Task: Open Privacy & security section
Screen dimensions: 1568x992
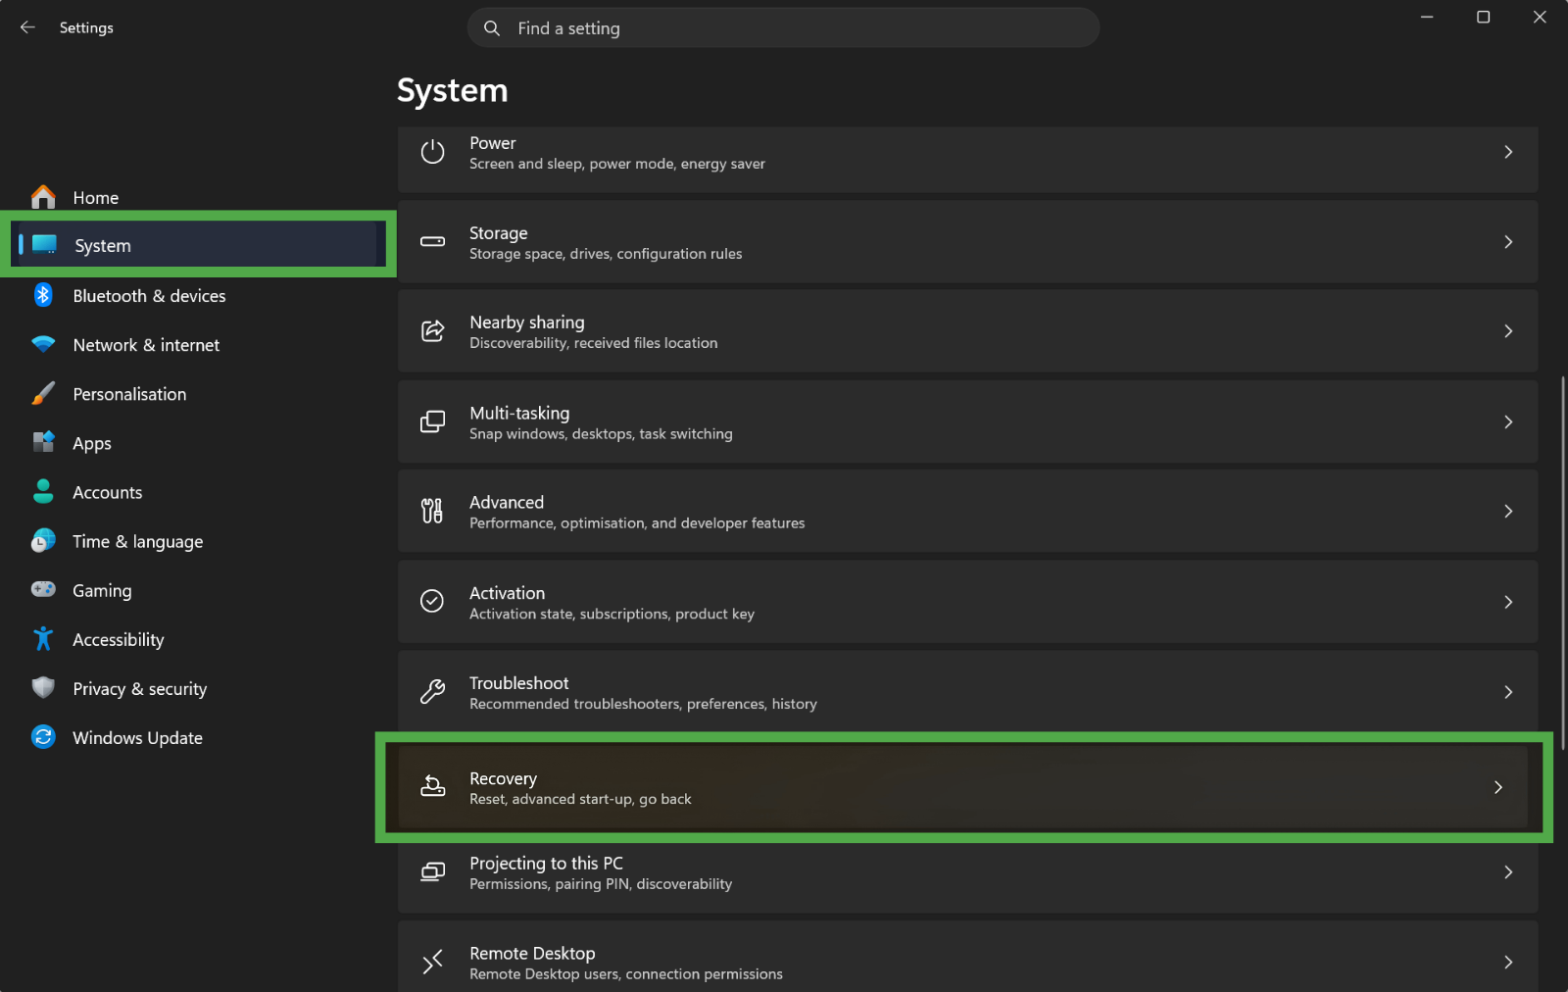Action: (196, 687)
